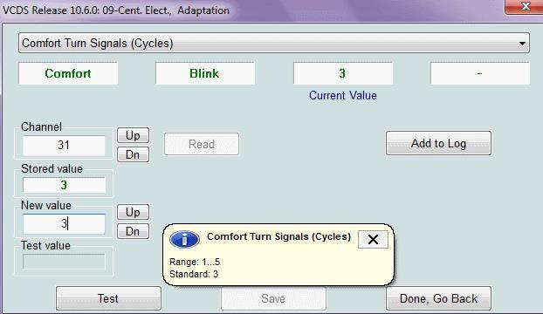The height and width of the screenshot is (314, 543).
Task: Lower the New value with Dn
Action: click(133, 231)
